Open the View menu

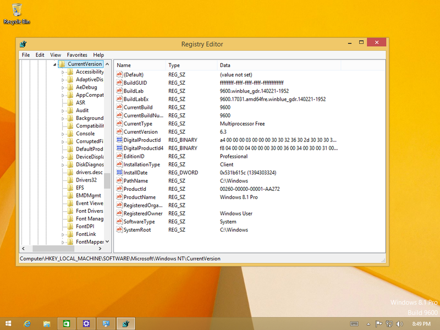(56, 54)
